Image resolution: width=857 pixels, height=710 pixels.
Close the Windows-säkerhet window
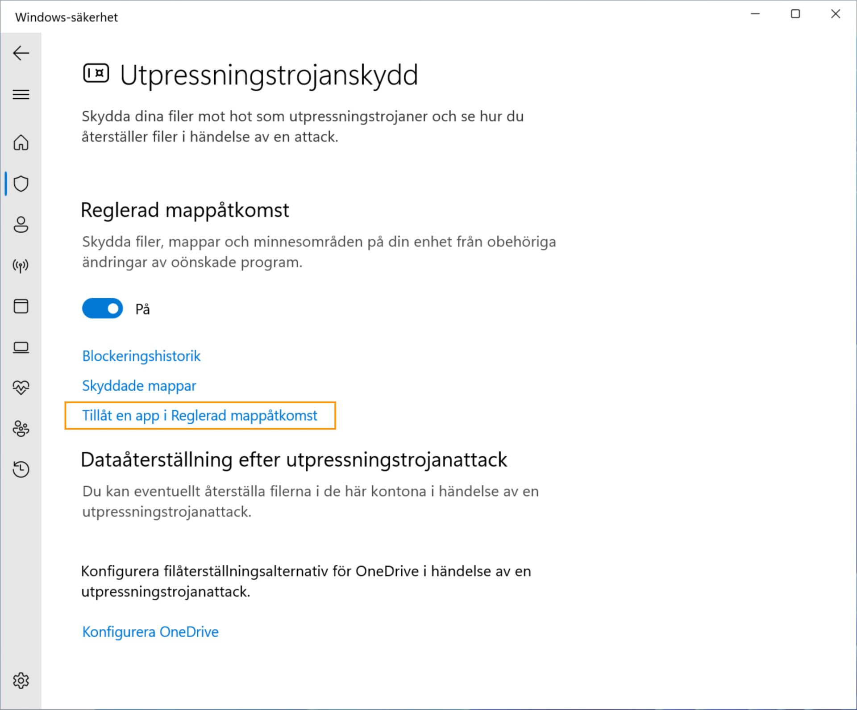click(x=836, y=14)
